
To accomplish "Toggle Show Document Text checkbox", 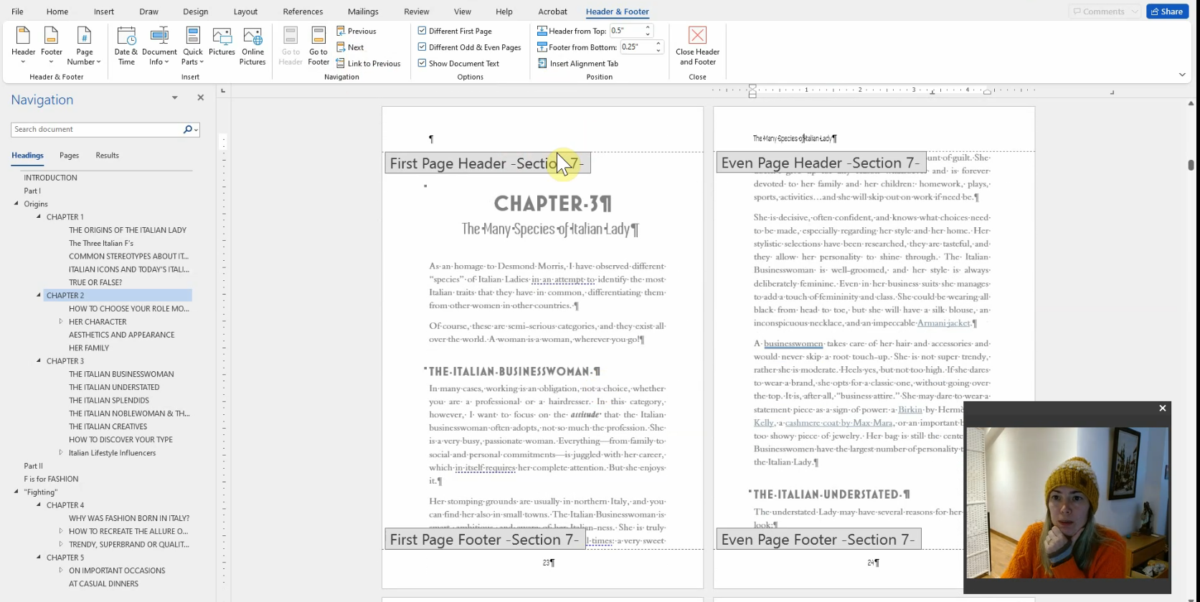I will 422,63.
